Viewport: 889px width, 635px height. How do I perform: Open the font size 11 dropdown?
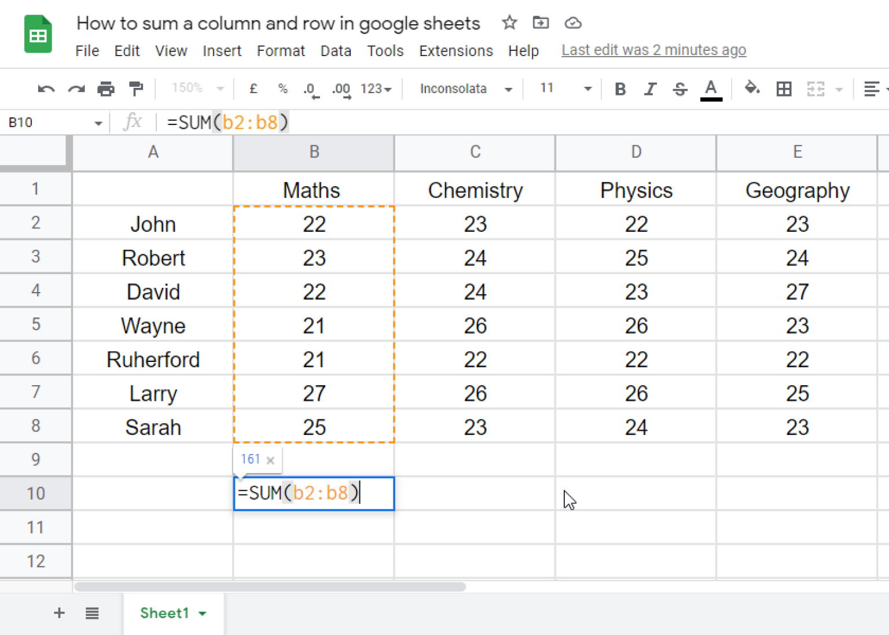(565, 88)
